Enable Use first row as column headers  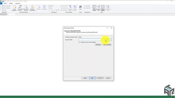(79, 42)
